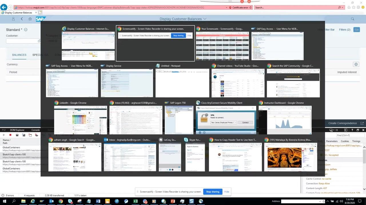Click the SAP shell back chevron
Viewport: 366px width, 205px height.
point(22,19)
